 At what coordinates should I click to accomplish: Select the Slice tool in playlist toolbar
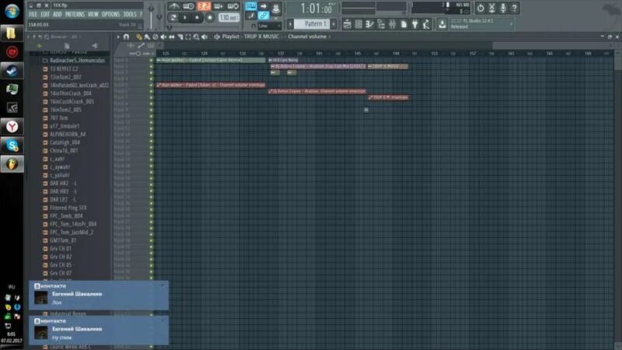(180, 37)
